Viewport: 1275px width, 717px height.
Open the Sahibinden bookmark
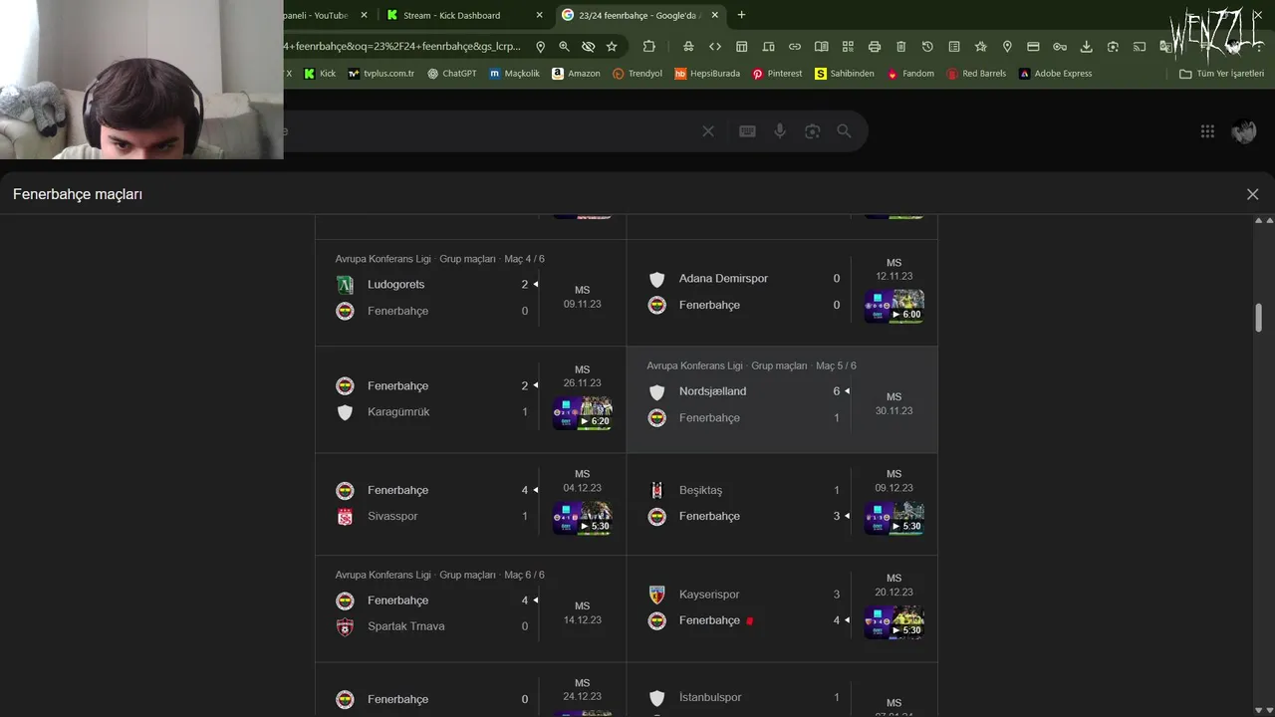(845, 74)
